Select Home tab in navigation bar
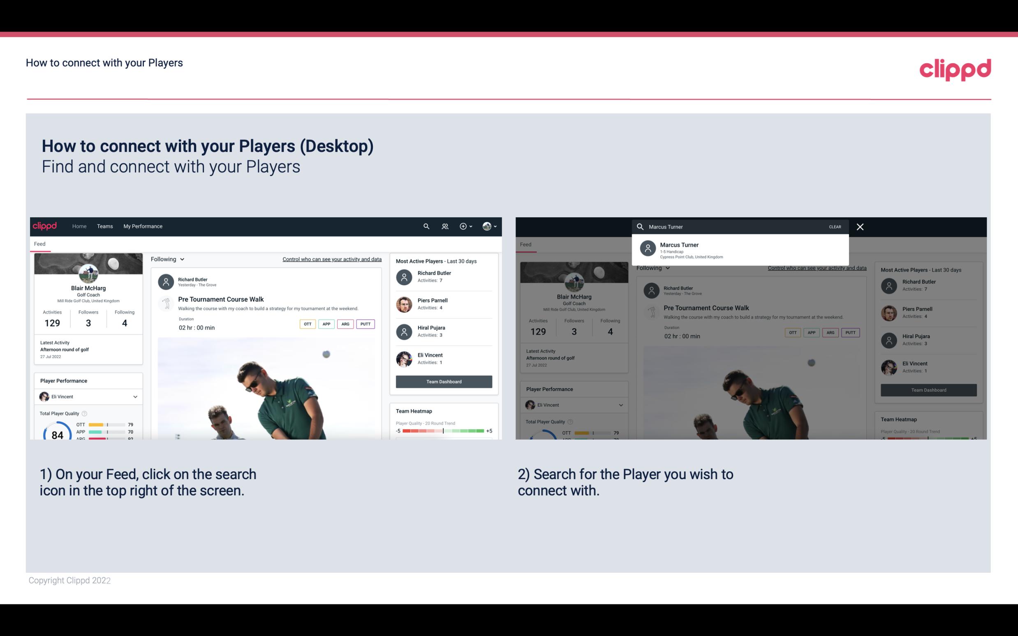1018x636 pixels. 79,226
